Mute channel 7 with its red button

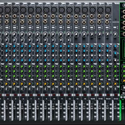(31, 95)
